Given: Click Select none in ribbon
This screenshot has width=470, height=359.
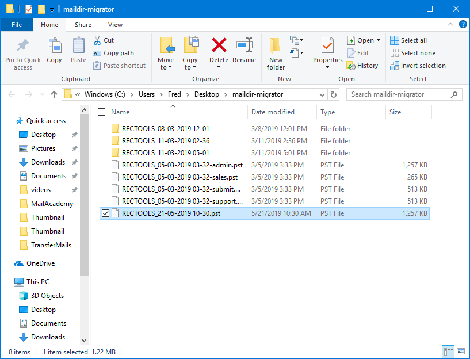Looking at the screenshot, I should point(412,53).
